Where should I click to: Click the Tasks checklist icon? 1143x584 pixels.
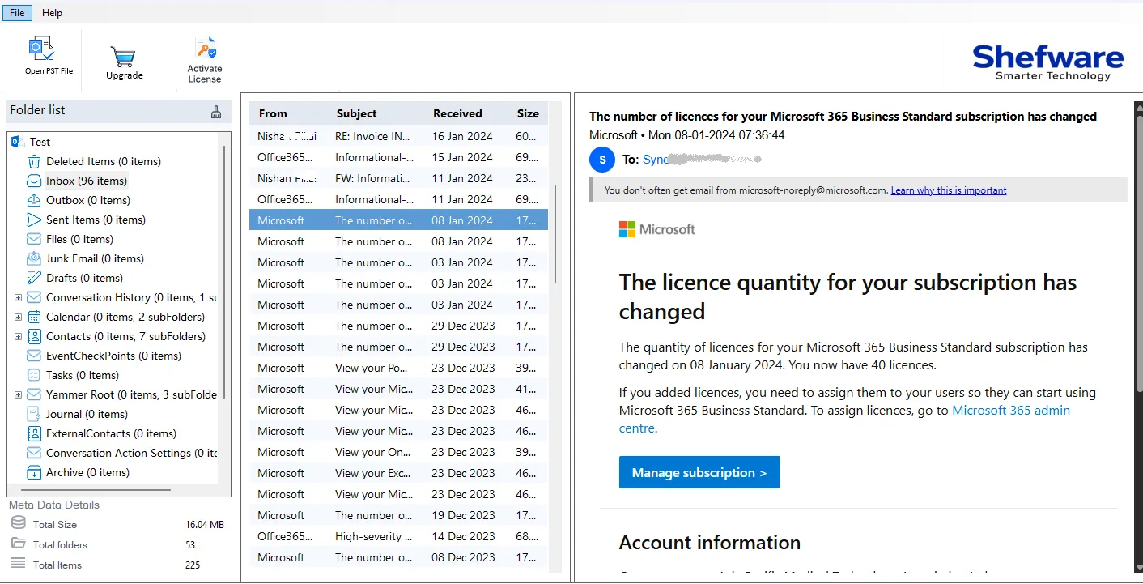34,375
